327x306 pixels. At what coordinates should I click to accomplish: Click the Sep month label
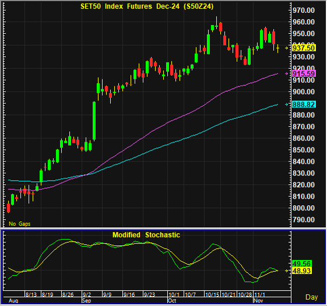click(x=86, y=301)
